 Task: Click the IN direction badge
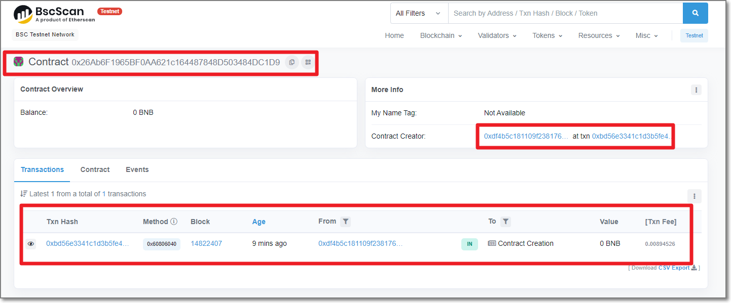point(469,244)
